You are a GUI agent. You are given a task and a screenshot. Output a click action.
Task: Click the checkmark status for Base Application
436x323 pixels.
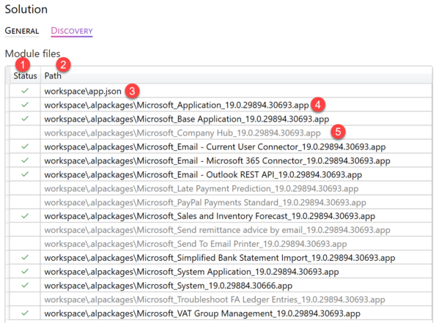click(x=25, y=119)
